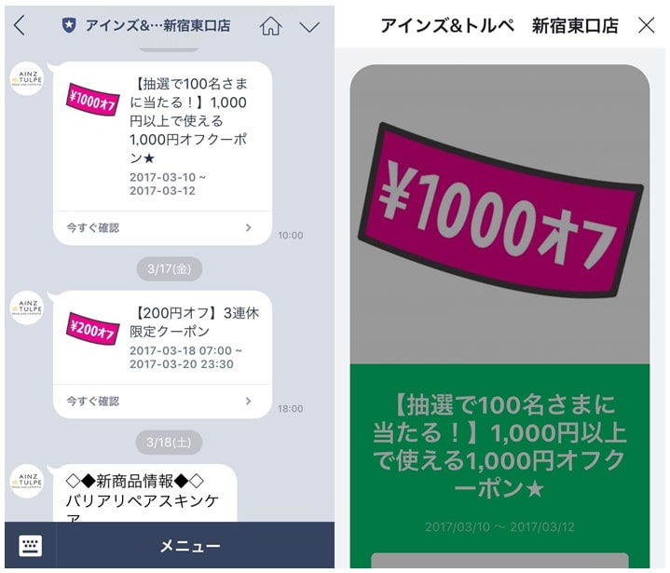Expand the chevron on the 1,000円 coupon row

(248, 227)
